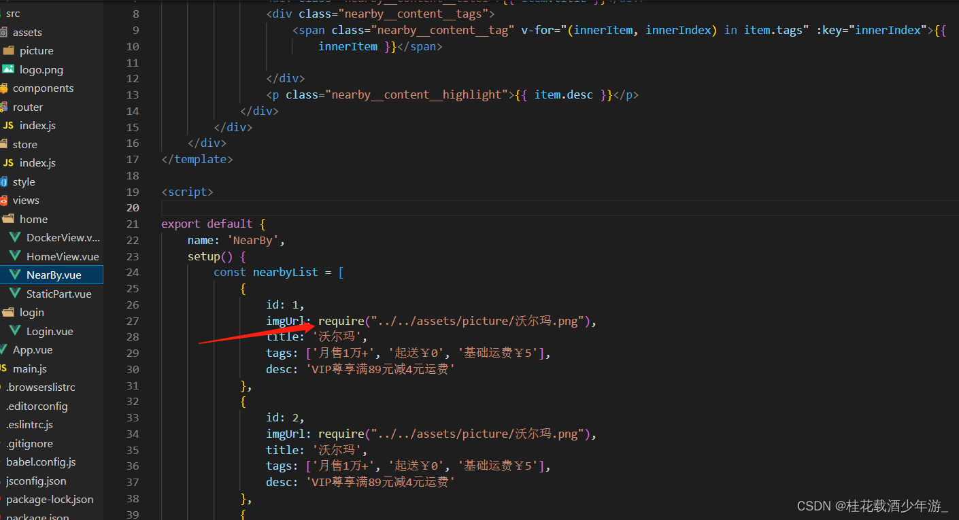Click the name: 'NearBy' code line
Image resolution: width=959 pixels, height=520 pixels.
[236, 240]
